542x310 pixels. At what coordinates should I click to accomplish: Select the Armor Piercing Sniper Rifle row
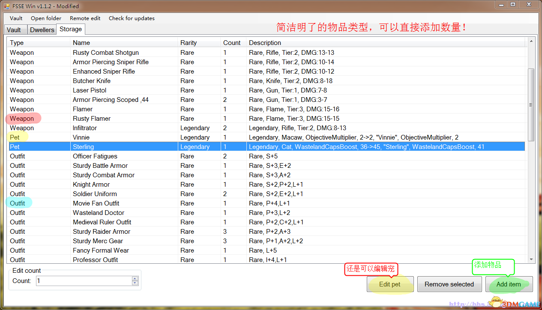266,62
